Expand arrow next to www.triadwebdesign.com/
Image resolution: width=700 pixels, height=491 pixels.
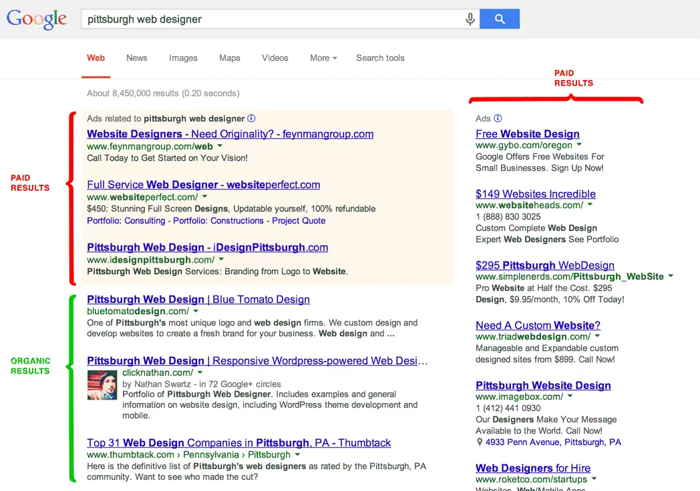(x=598, y=336)
